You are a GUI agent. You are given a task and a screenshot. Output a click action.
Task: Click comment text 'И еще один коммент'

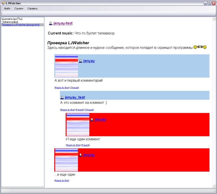tap(83, 139)
